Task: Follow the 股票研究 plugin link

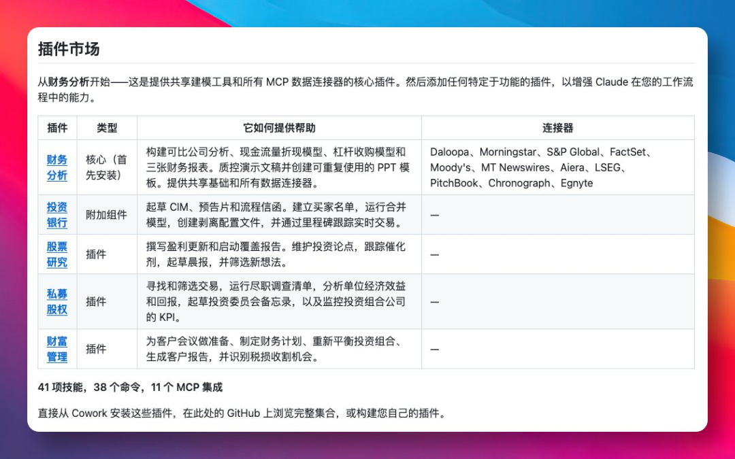Action: click(x=56, y=254)
